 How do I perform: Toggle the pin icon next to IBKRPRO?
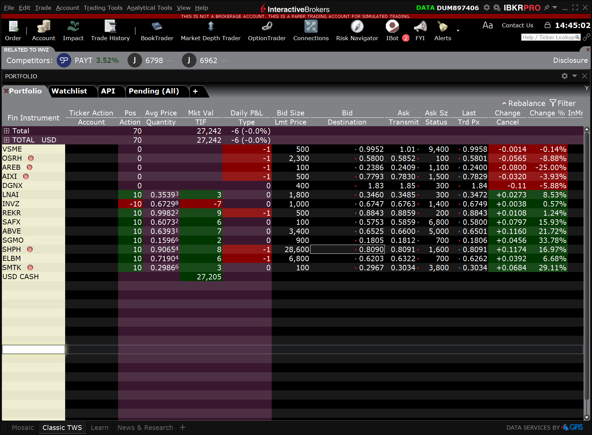(546, 7)
